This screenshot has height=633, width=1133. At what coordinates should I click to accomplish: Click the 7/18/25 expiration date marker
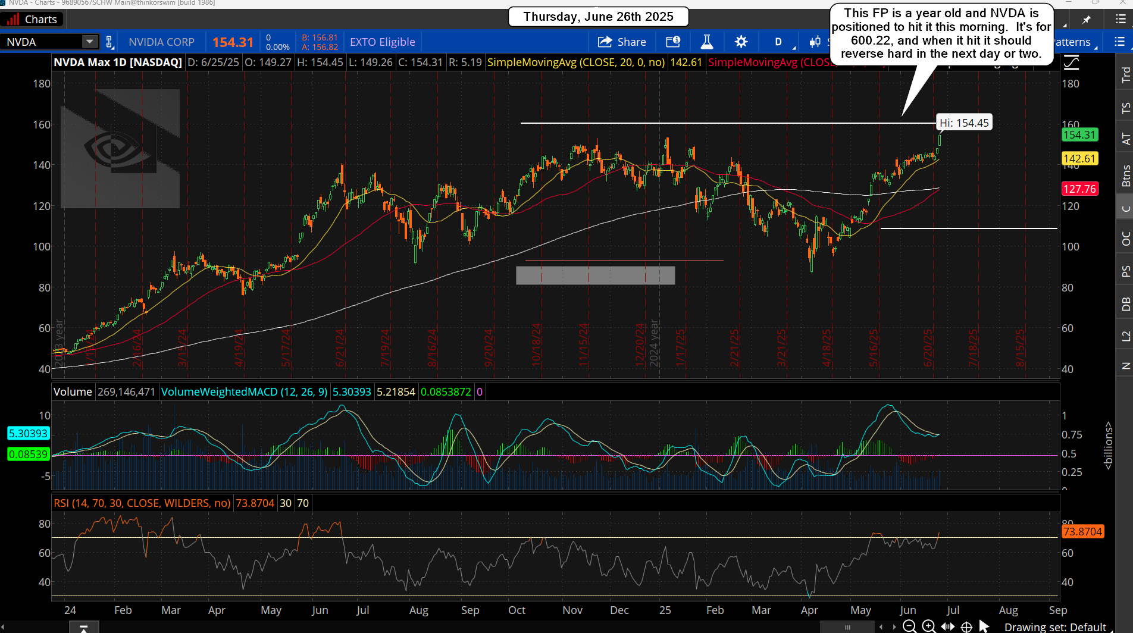(x=974, y=347)
